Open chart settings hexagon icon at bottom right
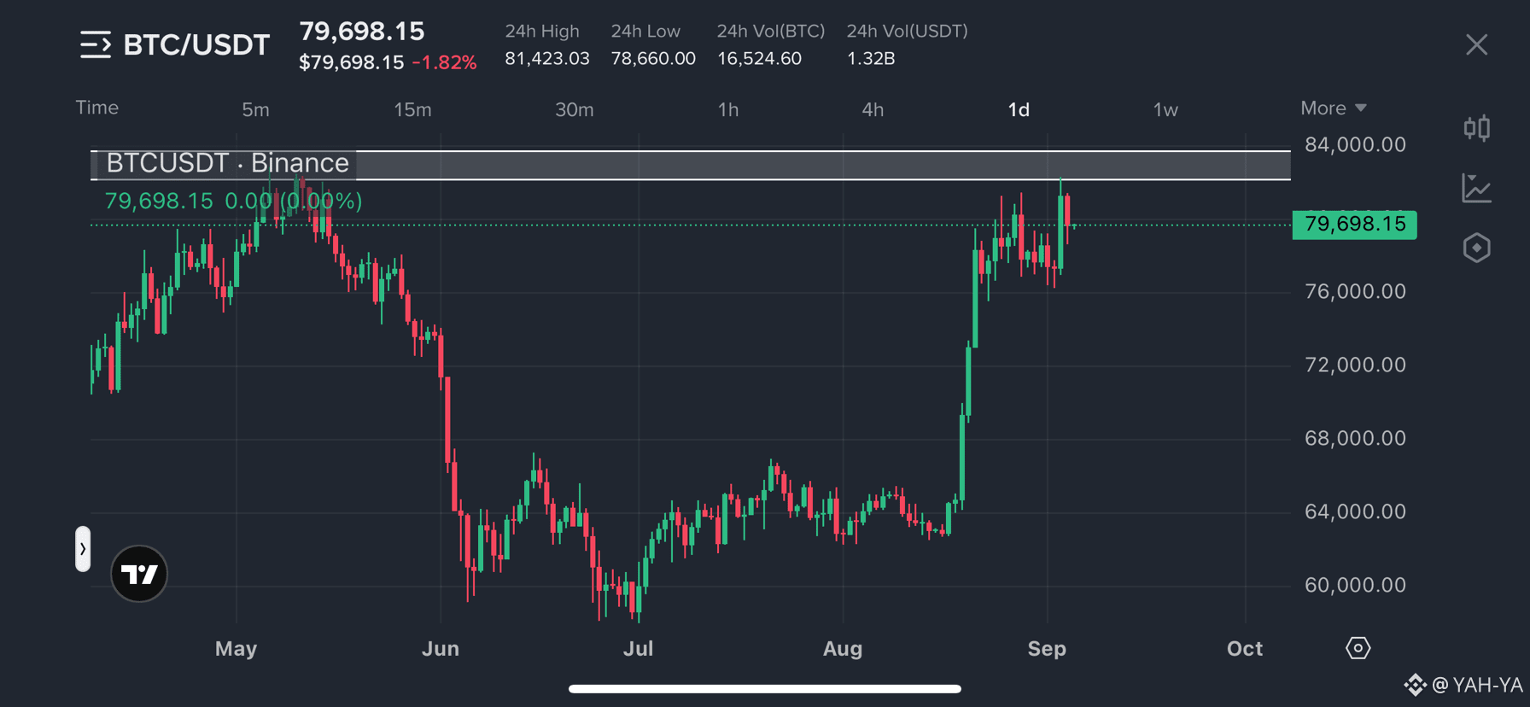Image resolution: width=1530 pixels, height=707 pixels. tap(1358, 648)
